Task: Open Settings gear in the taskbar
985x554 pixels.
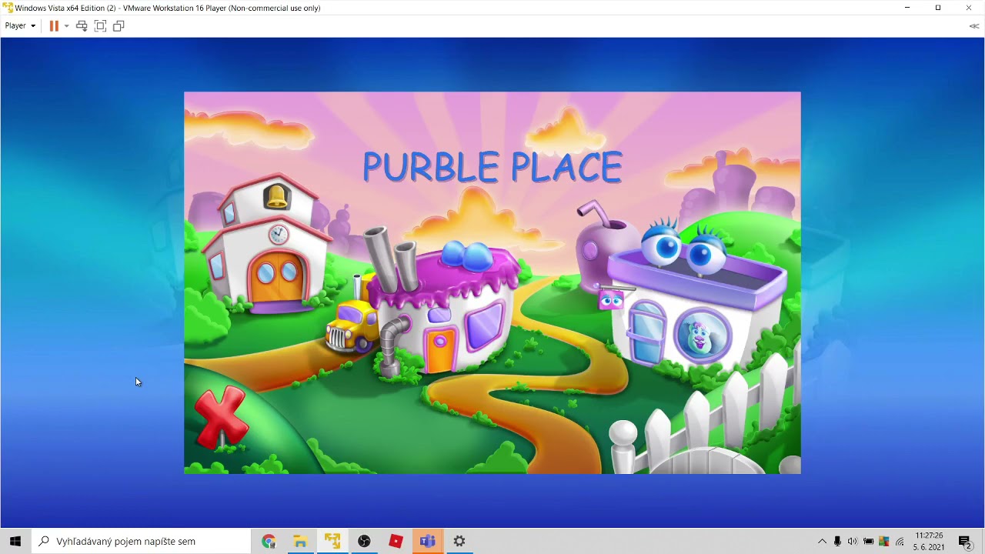Action: 459,541
